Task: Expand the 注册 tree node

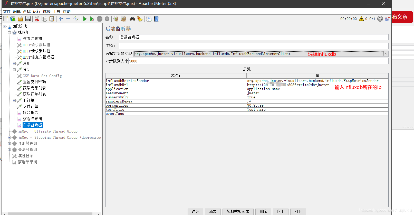Action: [14, 63]
